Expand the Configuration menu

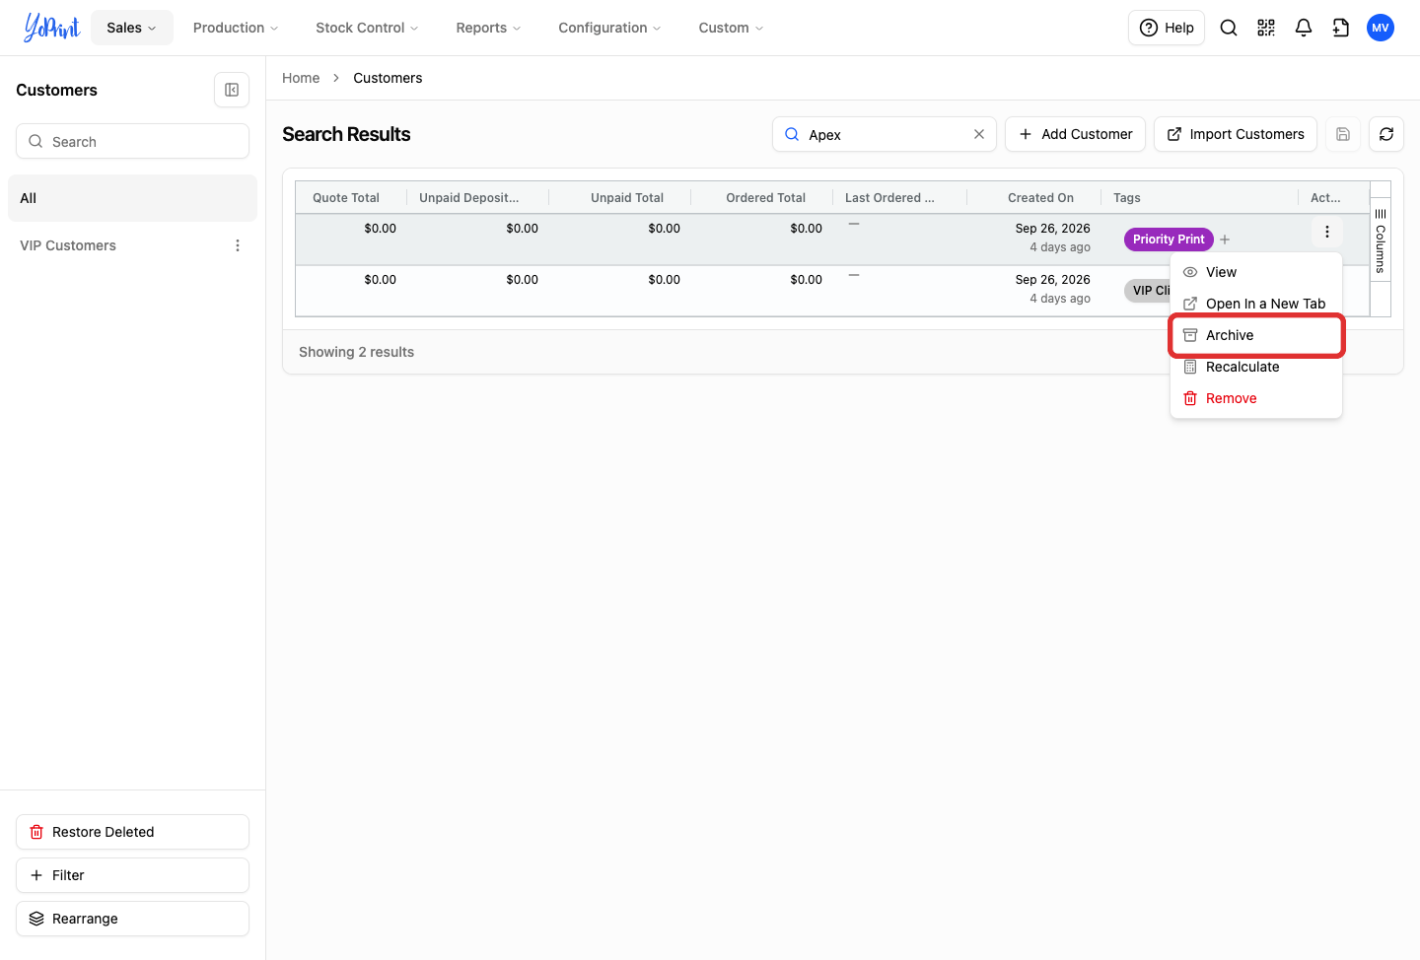[x=609, y=28]
